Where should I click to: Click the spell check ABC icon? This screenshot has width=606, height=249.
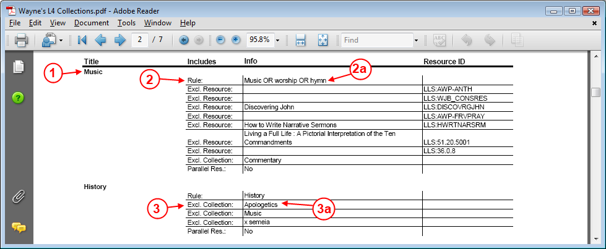coord(439,40)
